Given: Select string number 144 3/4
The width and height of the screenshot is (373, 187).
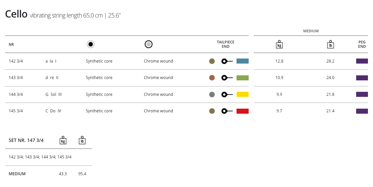Looking at the screenshot, I should click(16, 95).
